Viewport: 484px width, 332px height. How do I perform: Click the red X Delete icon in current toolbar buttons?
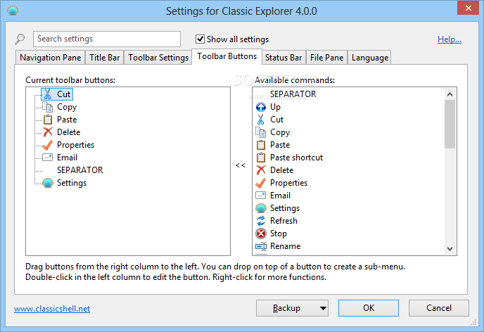(48, 132)
